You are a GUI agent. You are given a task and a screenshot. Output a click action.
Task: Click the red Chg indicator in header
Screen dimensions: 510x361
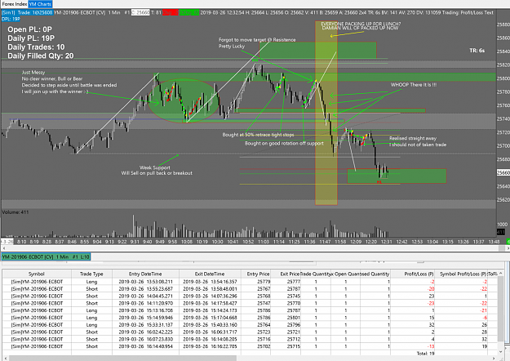(x=170, y=13)
